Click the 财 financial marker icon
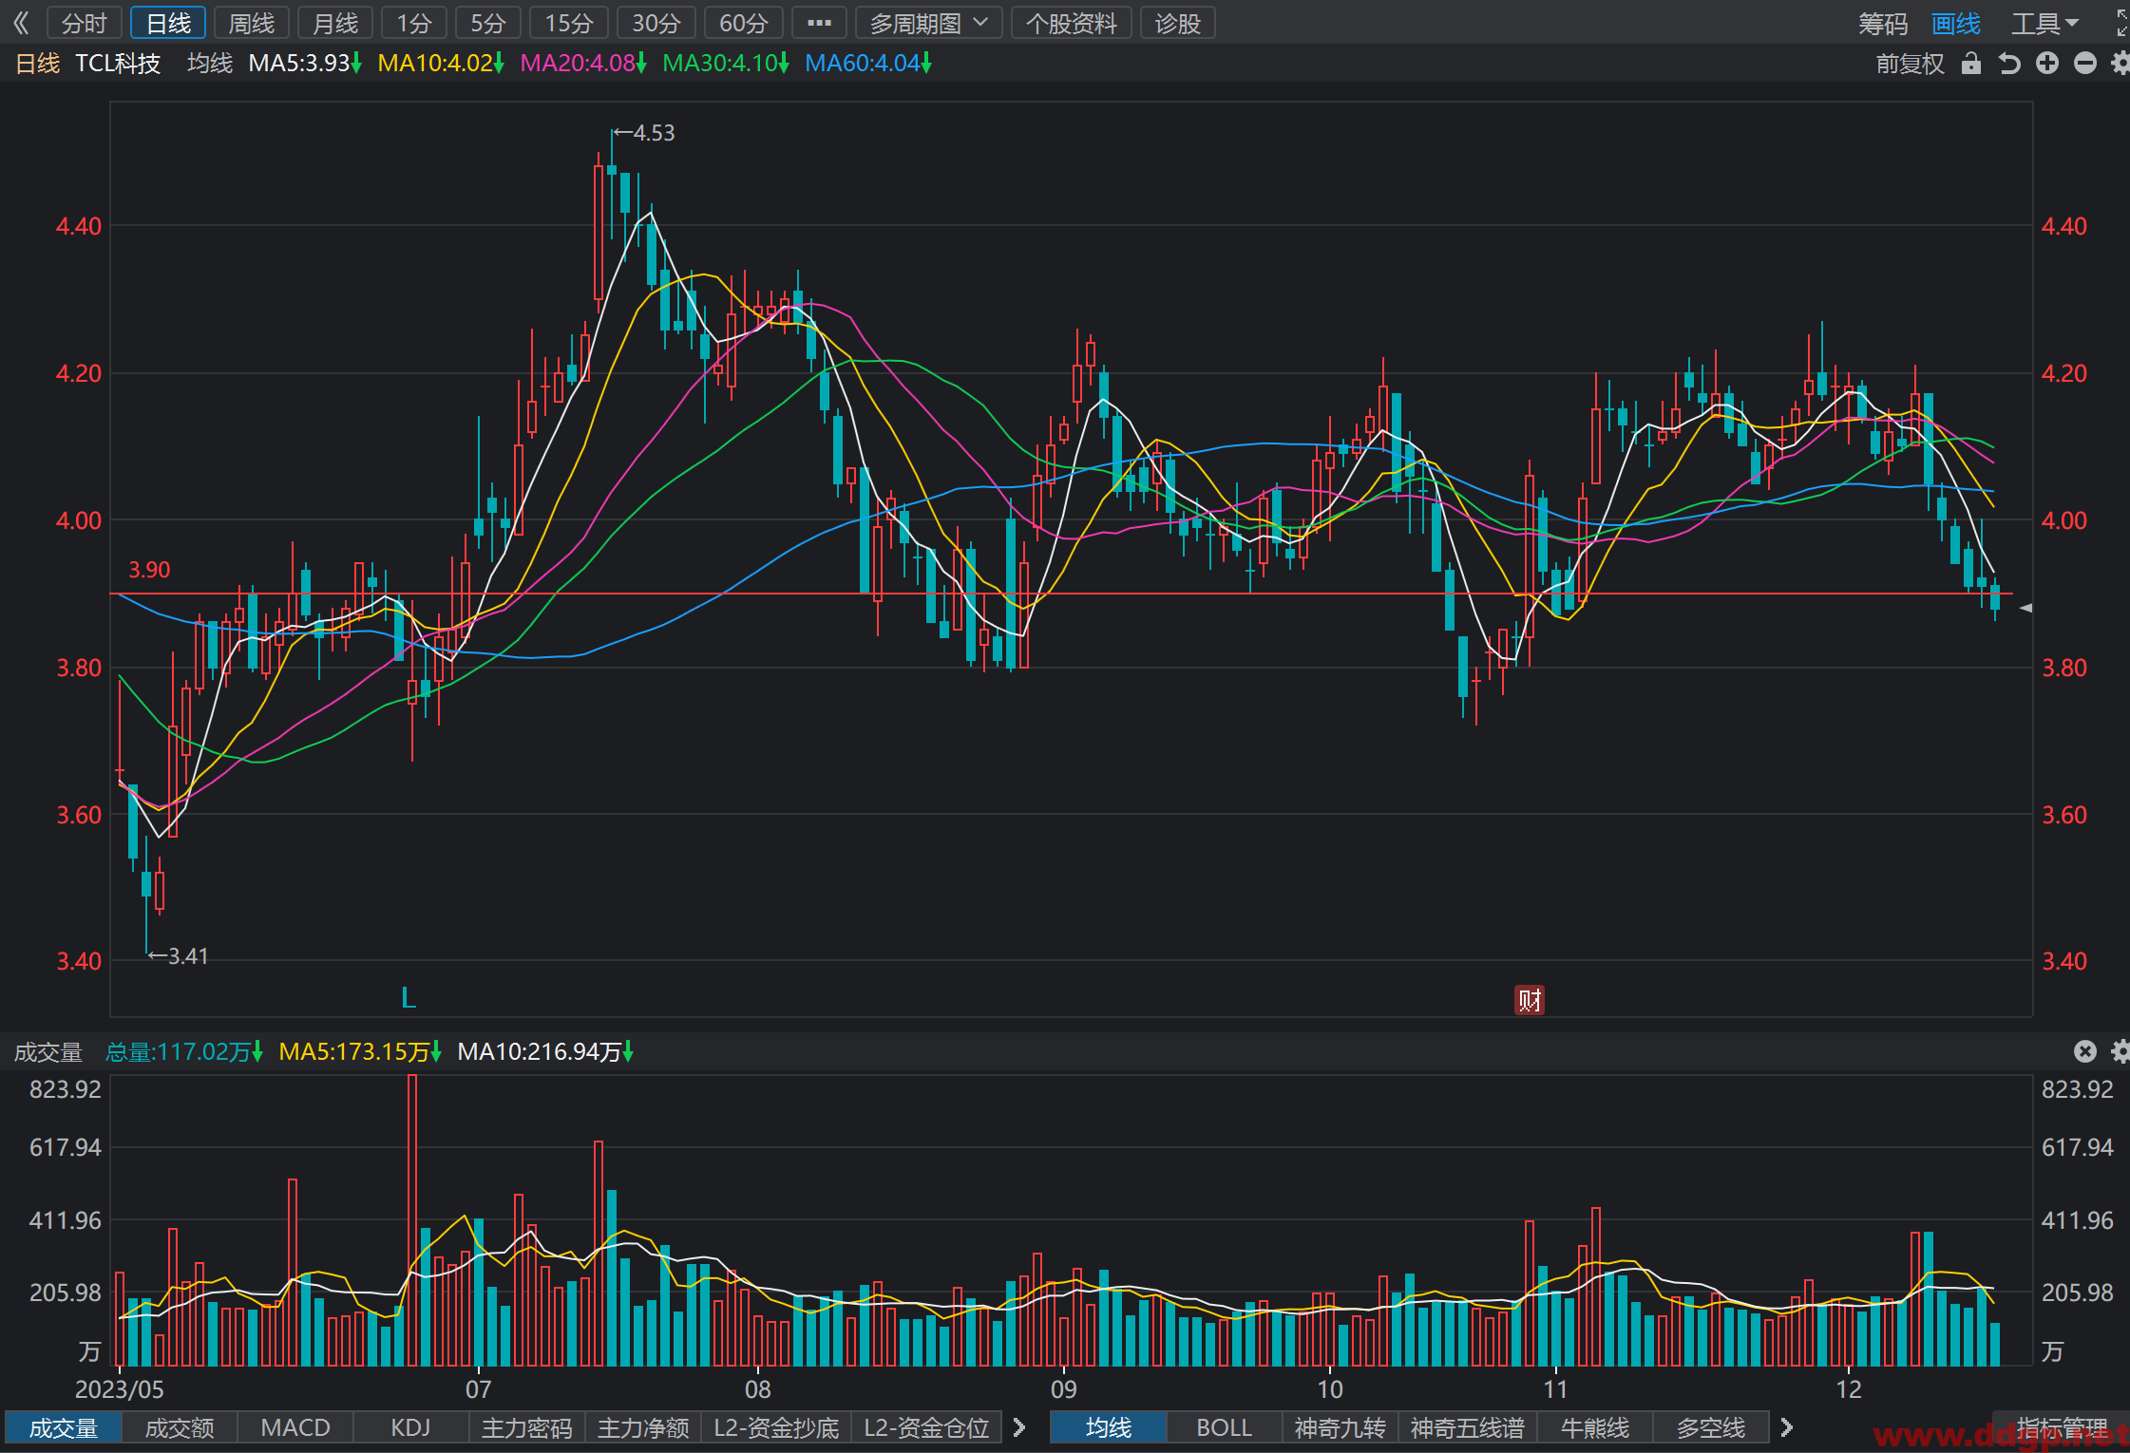Viewport: 2130px width, 1453px height. click(x=1530, y=1000)
